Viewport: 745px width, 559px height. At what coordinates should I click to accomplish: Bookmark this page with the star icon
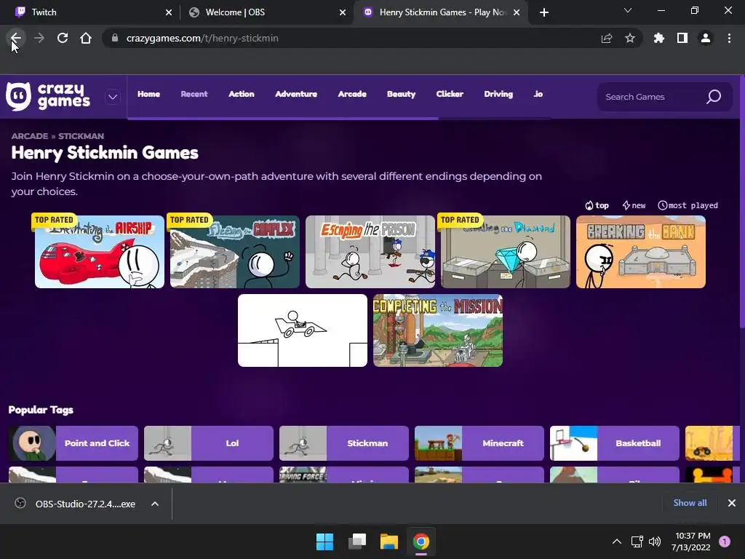[x=630, y=38]
